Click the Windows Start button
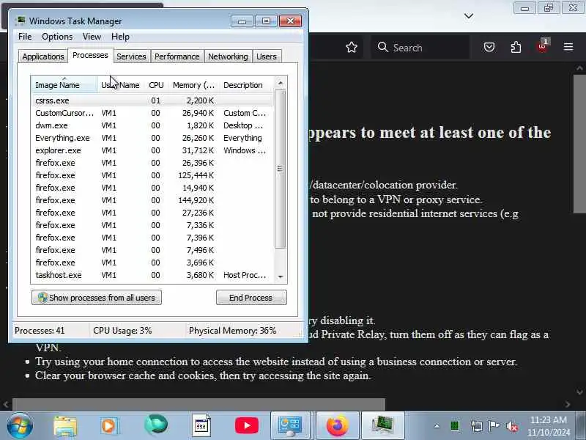 [x=20, y=426]
